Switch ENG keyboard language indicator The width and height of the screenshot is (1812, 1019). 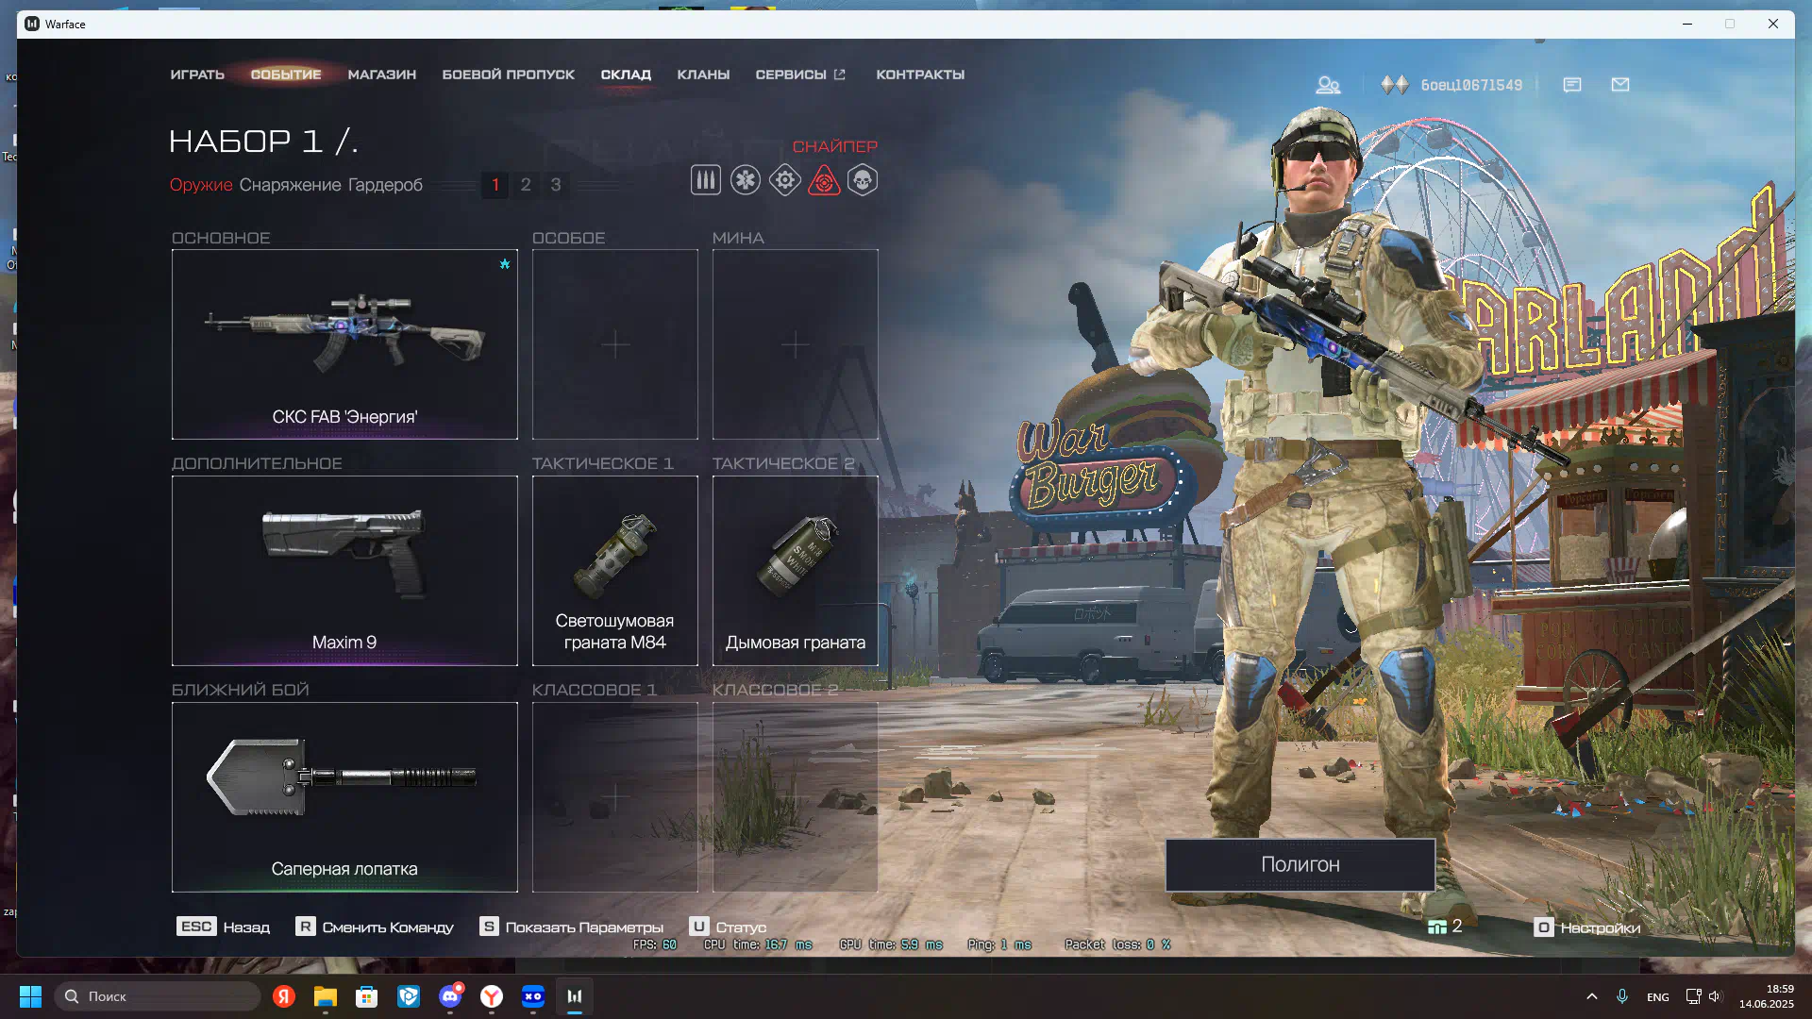tap(1658, 997)
